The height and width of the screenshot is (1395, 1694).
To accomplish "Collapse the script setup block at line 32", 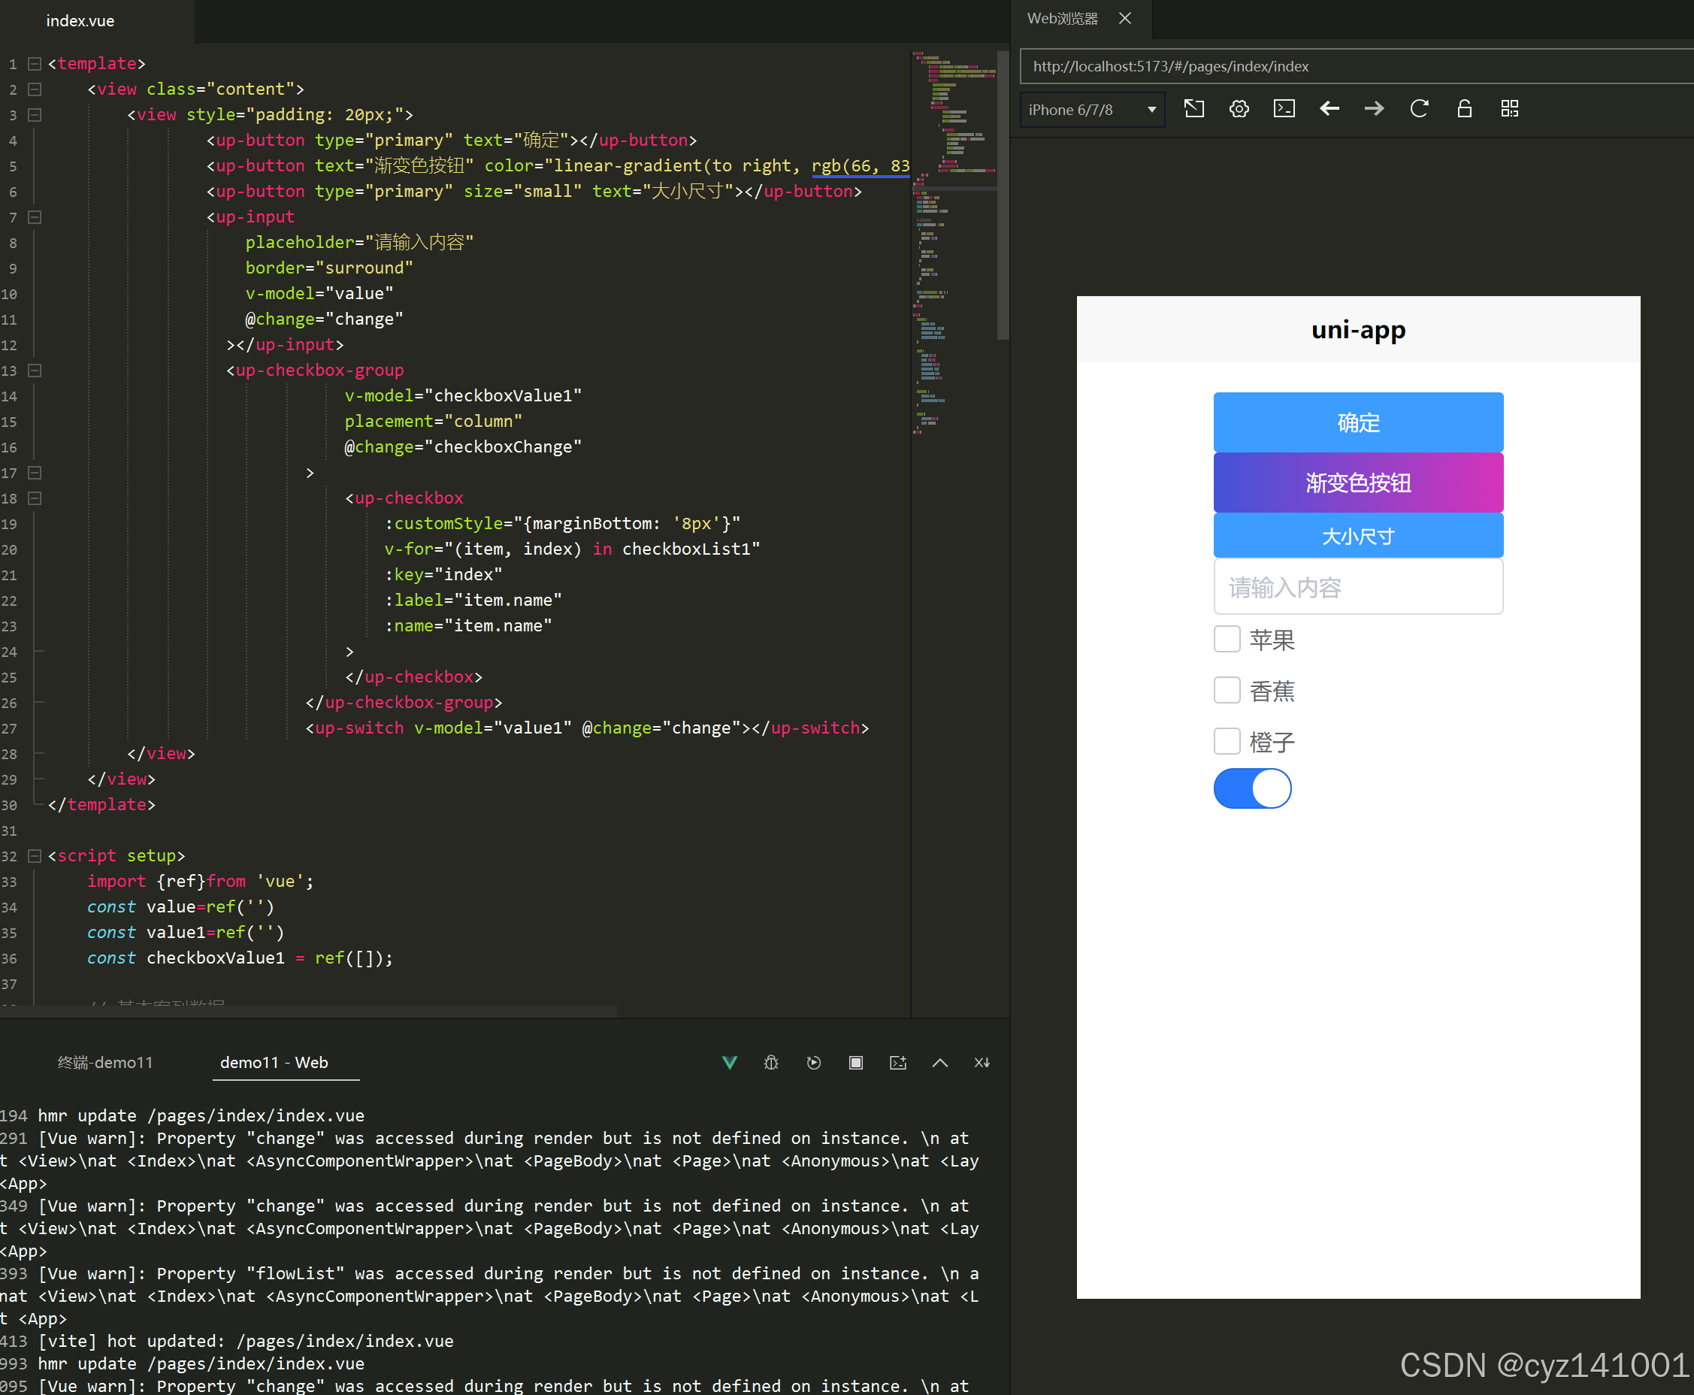I will point(34,856).
